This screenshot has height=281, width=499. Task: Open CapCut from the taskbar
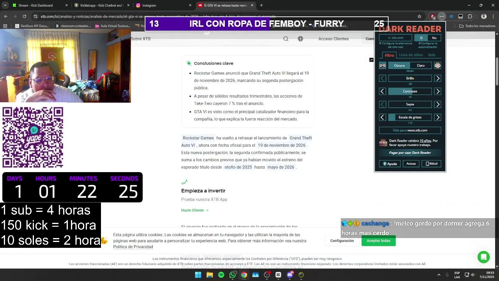[278, 275]
